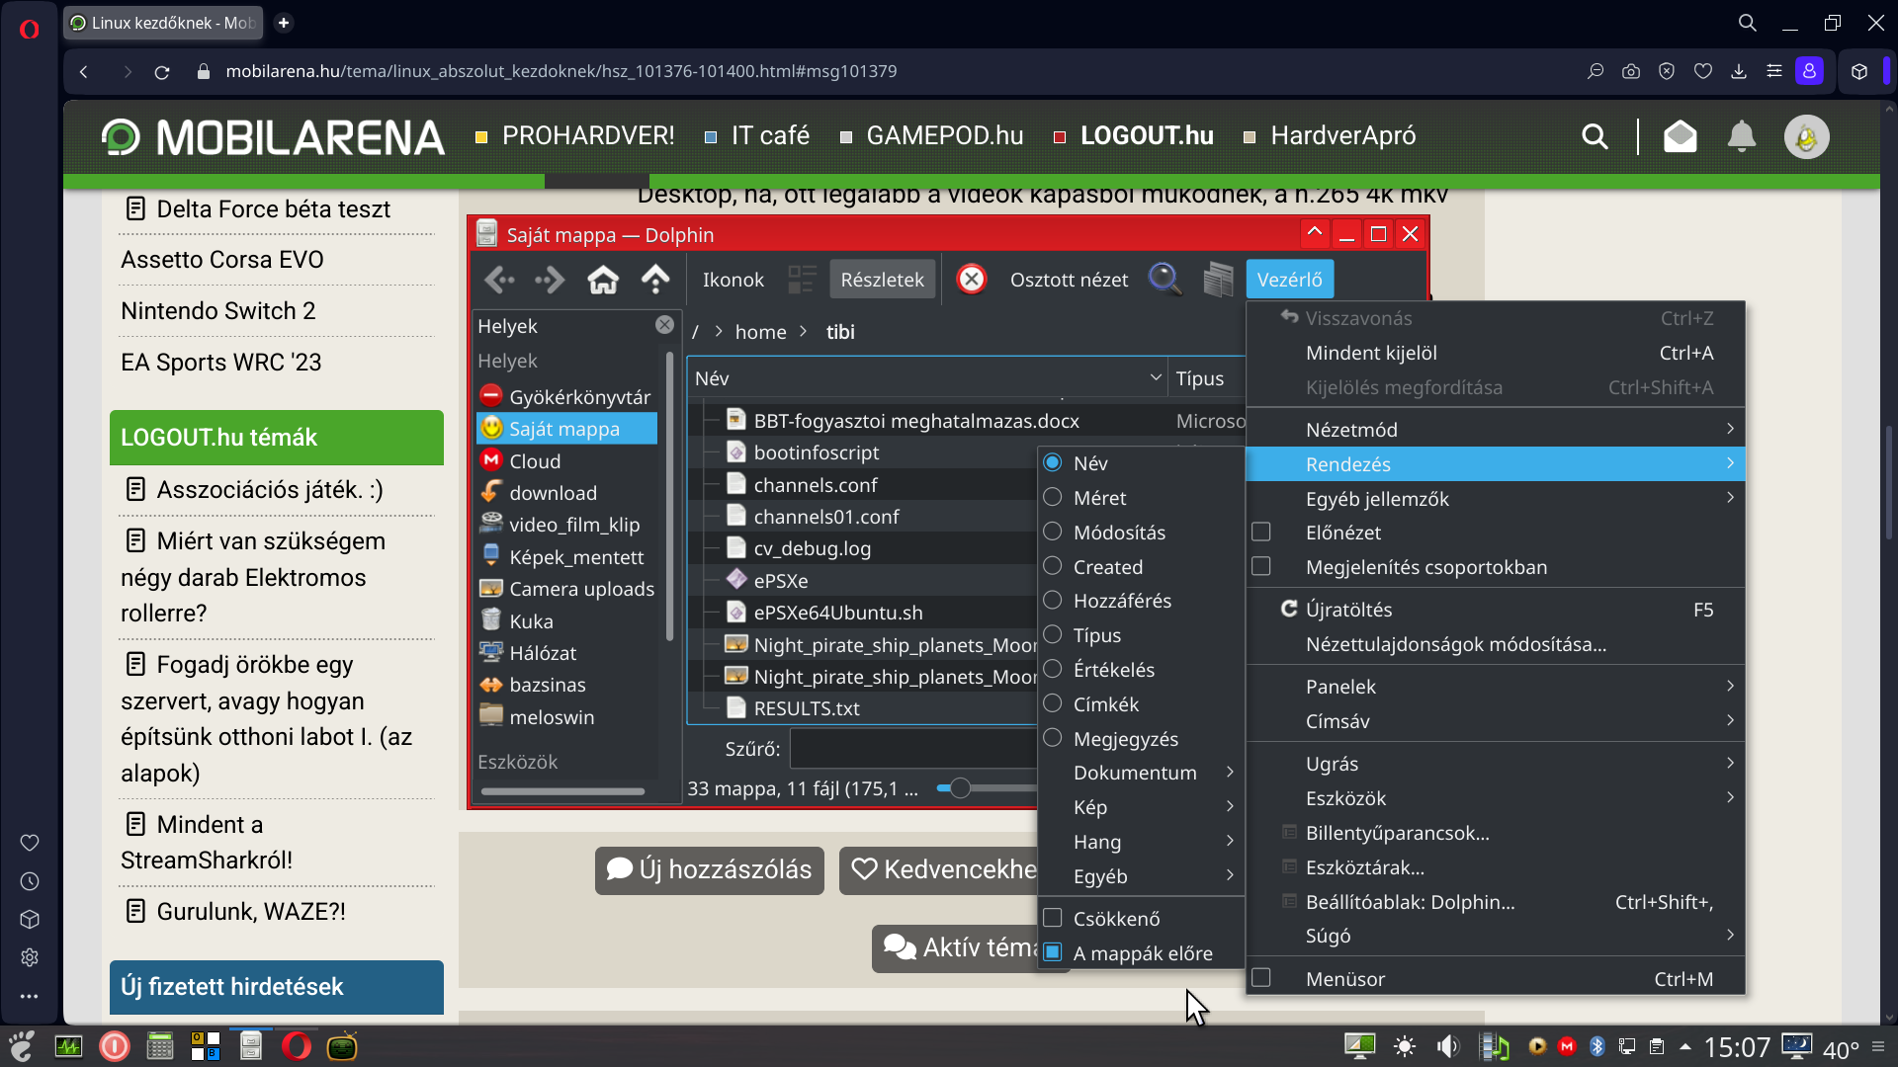Adjust Dolphin zoom slider handle
The image size is (1898, 1067).
coord(959,788)
